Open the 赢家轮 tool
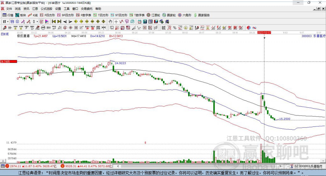This screenshot has width=326, height=176. [x=169, y=15]
